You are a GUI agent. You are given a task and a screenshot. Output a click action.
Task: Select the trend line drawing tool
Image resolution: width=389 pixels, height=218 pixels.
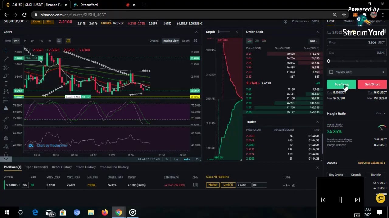click(x=6, y=59)
